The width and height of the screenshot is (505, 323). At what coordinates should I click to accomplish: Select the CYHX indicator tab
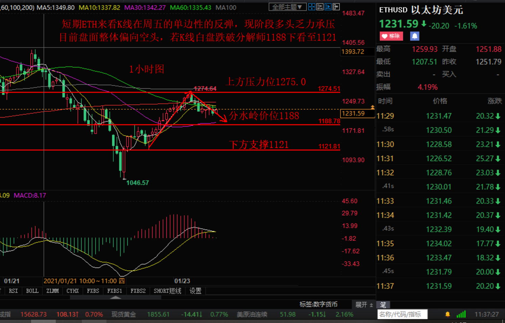pos(73,291)
